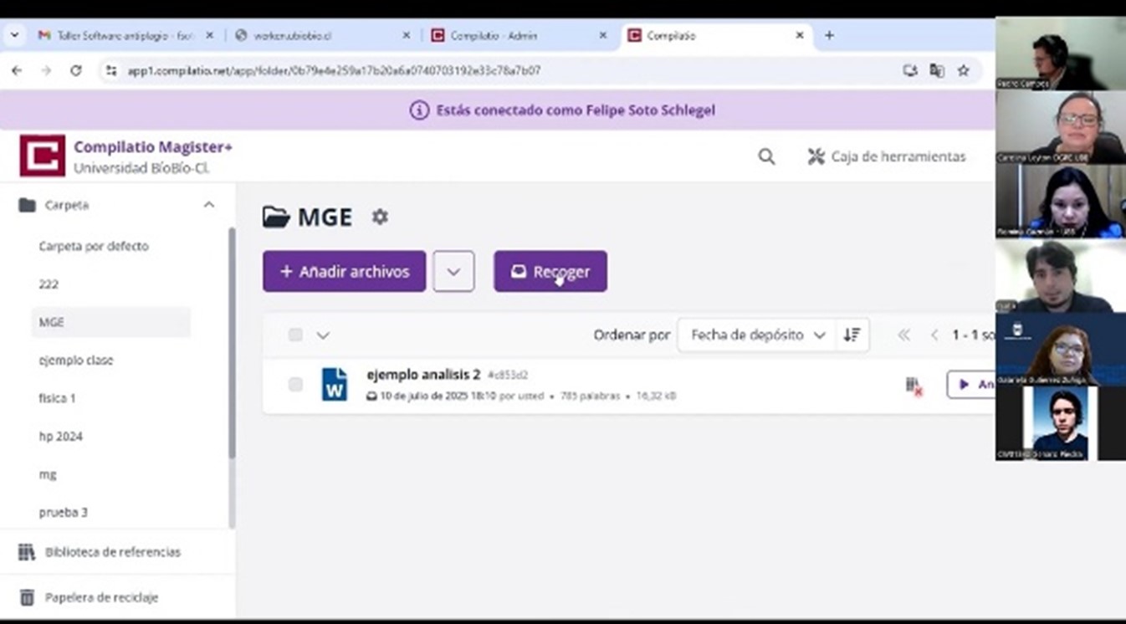This screenshot has width=1126, height=624.
Task: Reload the current page
Action: [76, 71]
